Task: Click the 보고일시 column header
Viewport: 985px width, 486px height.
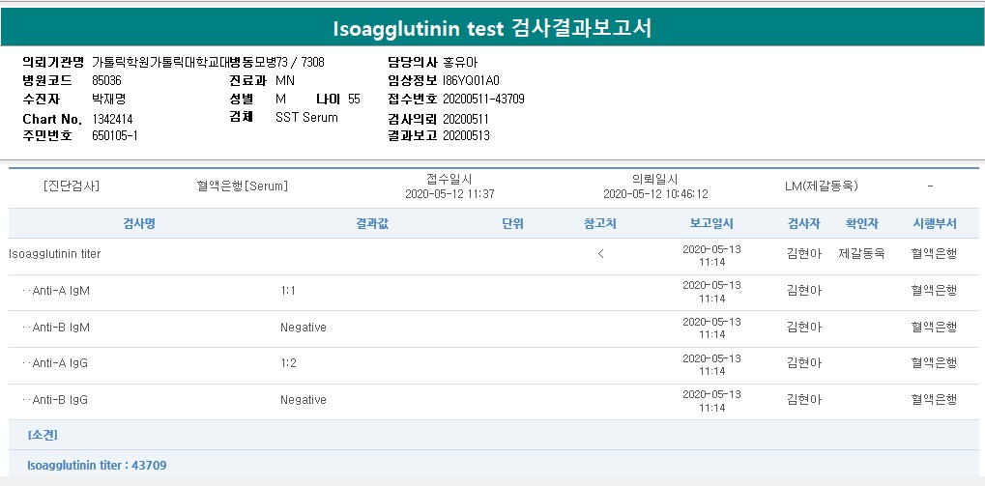Action: [711, 224]
